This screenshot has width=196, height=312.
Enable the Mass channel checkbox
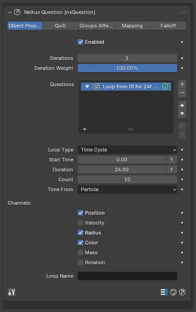[x=80, y=252]
